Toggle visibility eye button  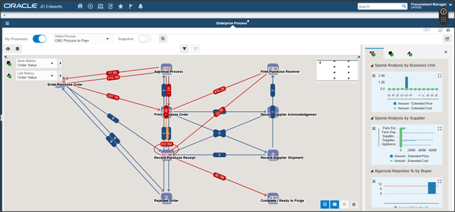(8, 49)
